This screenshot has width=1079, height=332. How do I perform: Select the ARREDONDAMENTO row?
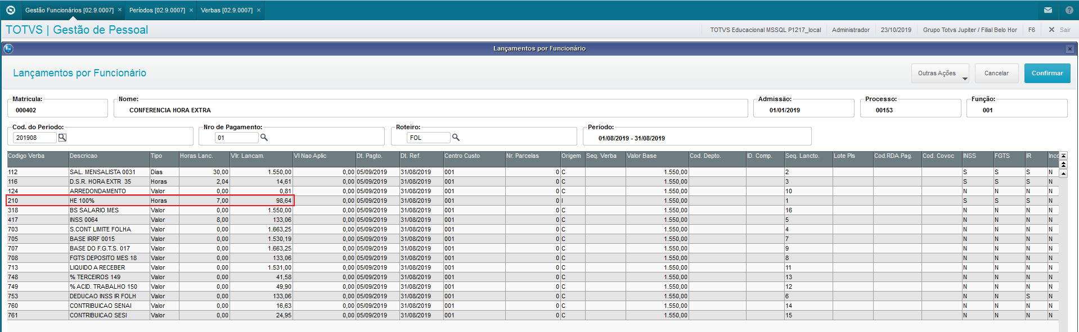(x=533, y=191)
